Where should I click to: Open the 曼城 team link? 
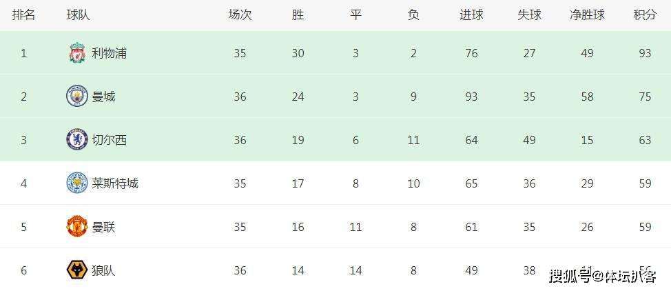click(x=103, y=97)
